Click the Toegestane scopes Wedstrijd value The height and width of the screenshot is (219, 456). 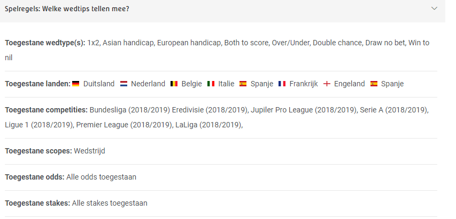(90, 151)
